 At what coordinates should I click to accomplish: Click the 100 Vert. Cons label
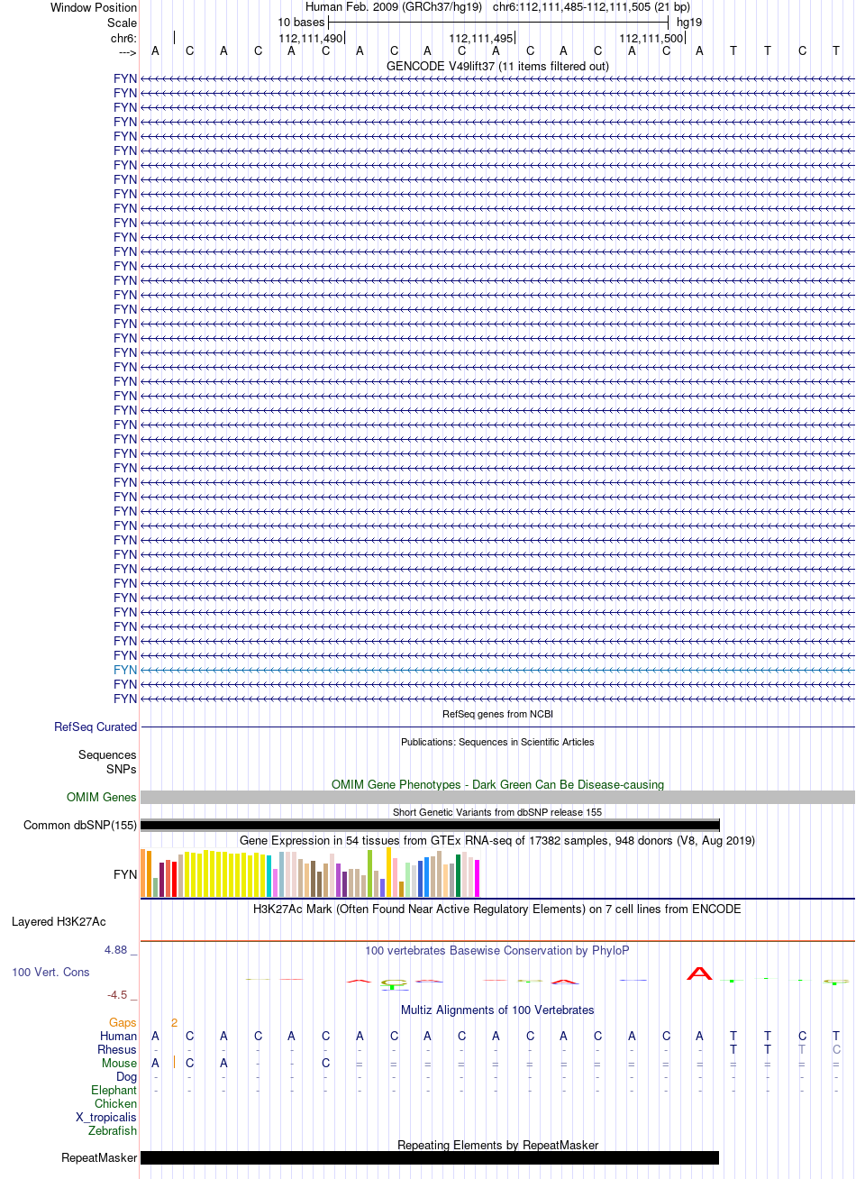coord(50,972)
